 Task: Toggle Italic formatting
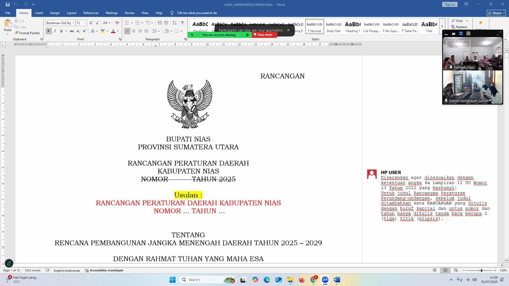[x=55, y=31]
